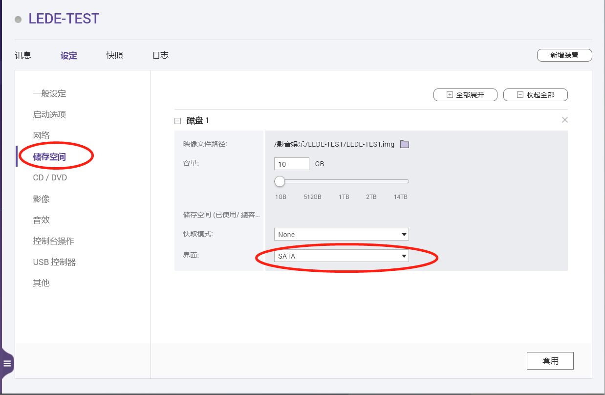Click the gray VM status indicator dot

(x=19, y=20)
